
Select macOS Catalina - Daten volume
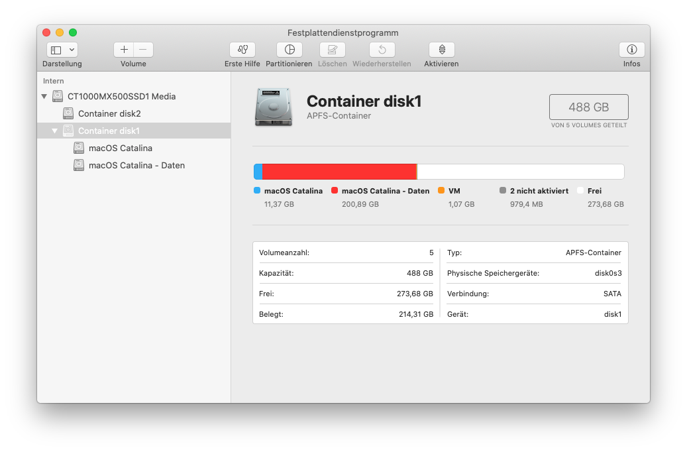136,165
